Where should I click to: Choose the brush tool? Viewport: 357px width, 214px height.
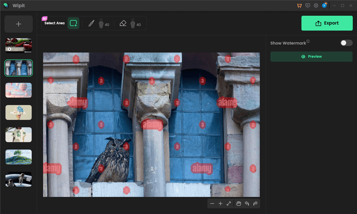[x=91, y=23]
